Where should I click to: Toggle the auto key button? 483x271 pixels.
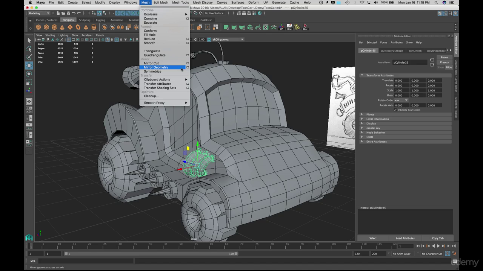[x=448, y=254]
